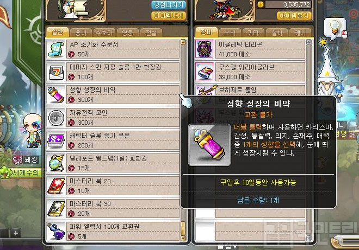The width and height of the screenshot is (359, 250).
Task: Switch inventory to the 소비 tab
Action: (230, 33)
